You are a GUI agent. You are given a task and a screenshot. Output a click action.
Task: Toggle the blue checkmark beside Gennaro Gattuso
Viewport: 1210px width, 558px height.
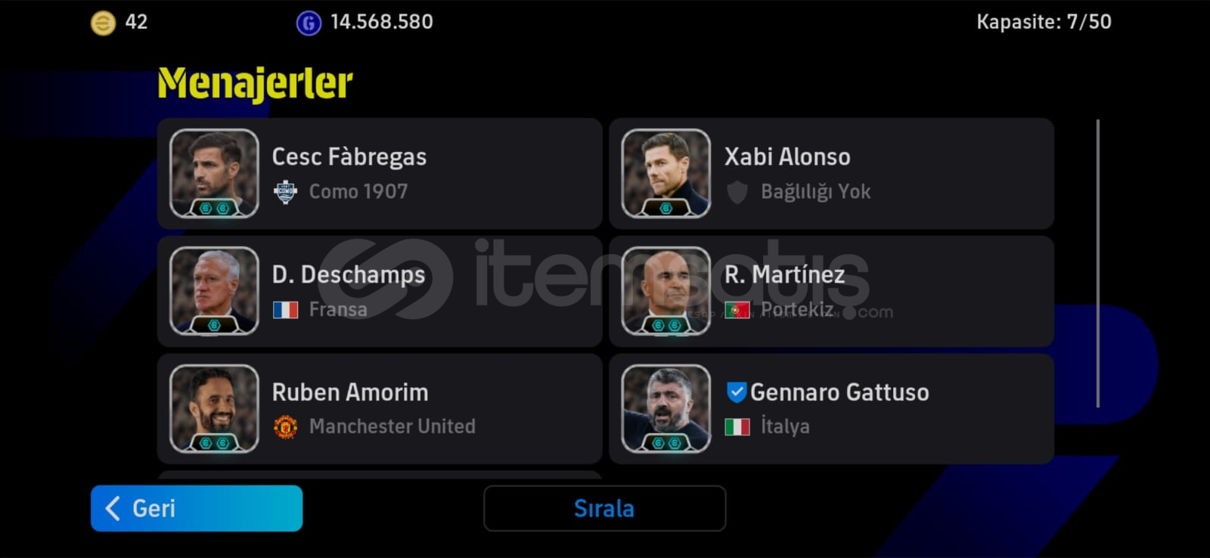[736, 392]
